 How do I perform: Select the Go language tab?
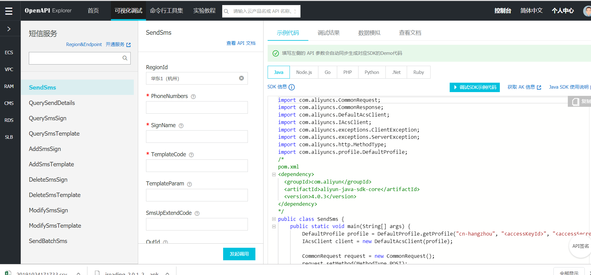pos(327,72)
